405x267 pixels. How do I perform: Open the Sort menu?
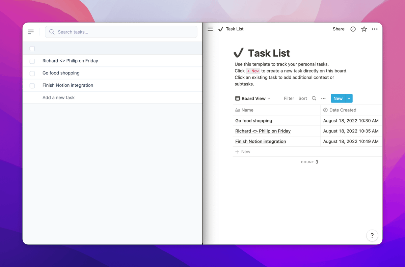click(303, 98)
